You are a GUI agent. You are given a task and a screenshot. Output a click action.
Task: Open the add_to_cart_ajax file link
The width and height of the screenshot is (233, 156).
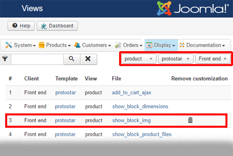coord(131,93)
